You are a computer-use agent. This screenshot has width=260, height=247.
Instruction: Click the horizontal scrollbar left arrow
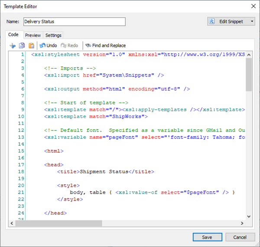[x=12, y=223]
